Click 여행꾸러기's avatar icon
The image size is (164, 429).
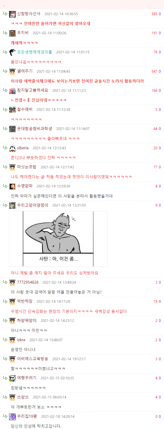click(x=12, y=378)
